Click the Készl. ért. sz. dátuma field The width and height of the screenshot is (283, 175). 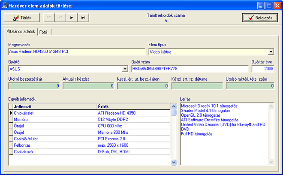(x=197, y=86)
